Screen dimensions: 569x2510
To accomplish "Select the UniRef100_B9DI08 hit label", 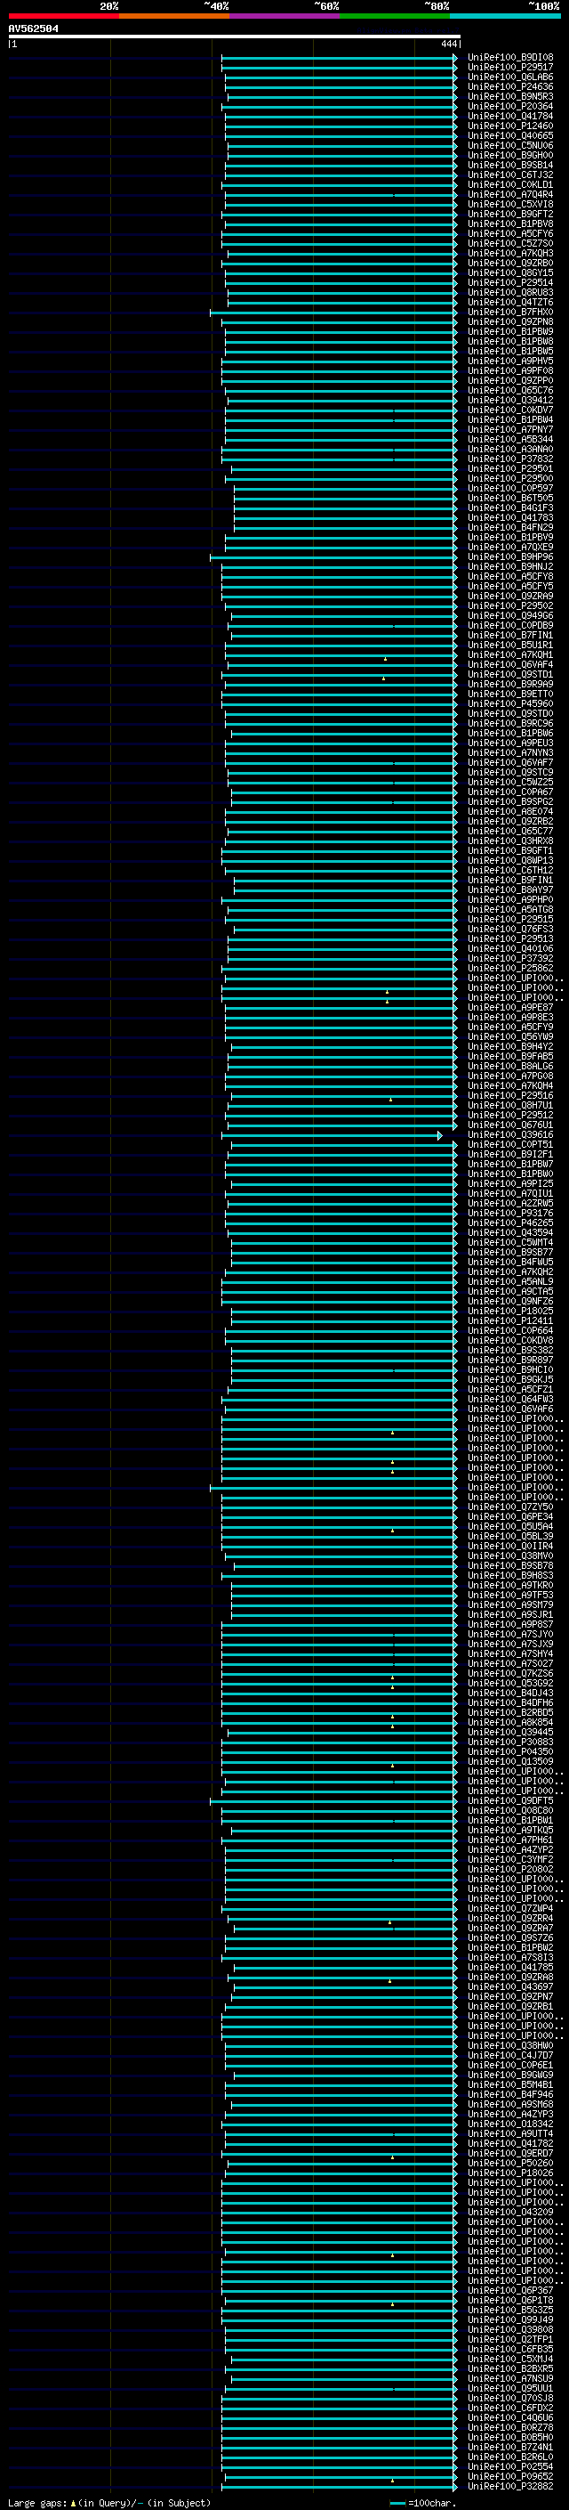I will (x=509, y=58).
